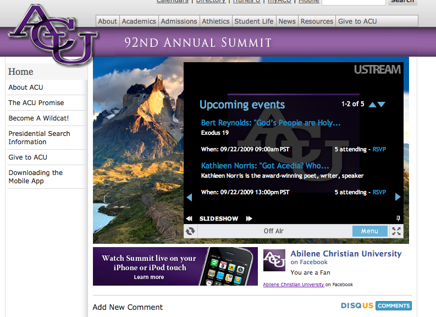Open Become A Wildcat! sidebar link

point(38,118)
